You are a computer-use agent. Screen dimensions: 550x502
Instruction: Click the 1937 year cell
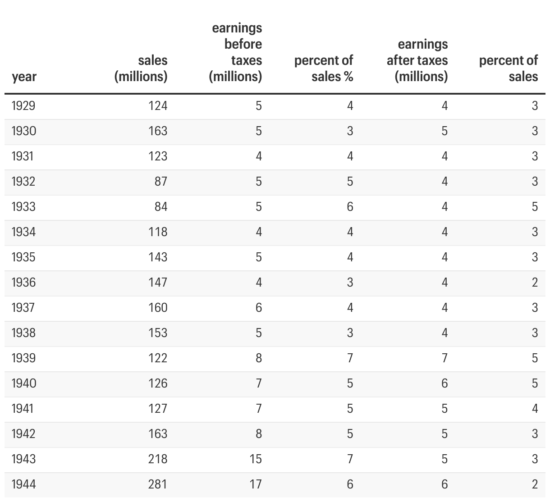click(x=23, y=308)
